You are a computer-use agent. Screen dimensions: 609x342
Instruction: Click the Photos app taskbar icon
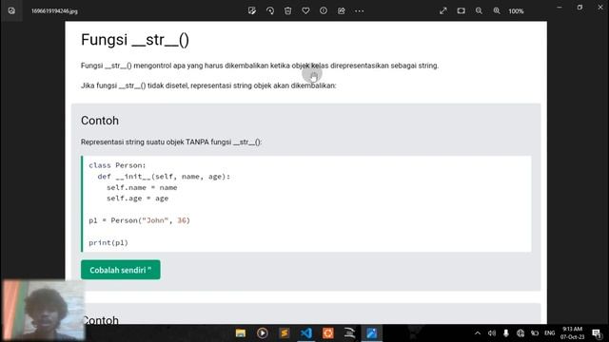pos(372,333)
